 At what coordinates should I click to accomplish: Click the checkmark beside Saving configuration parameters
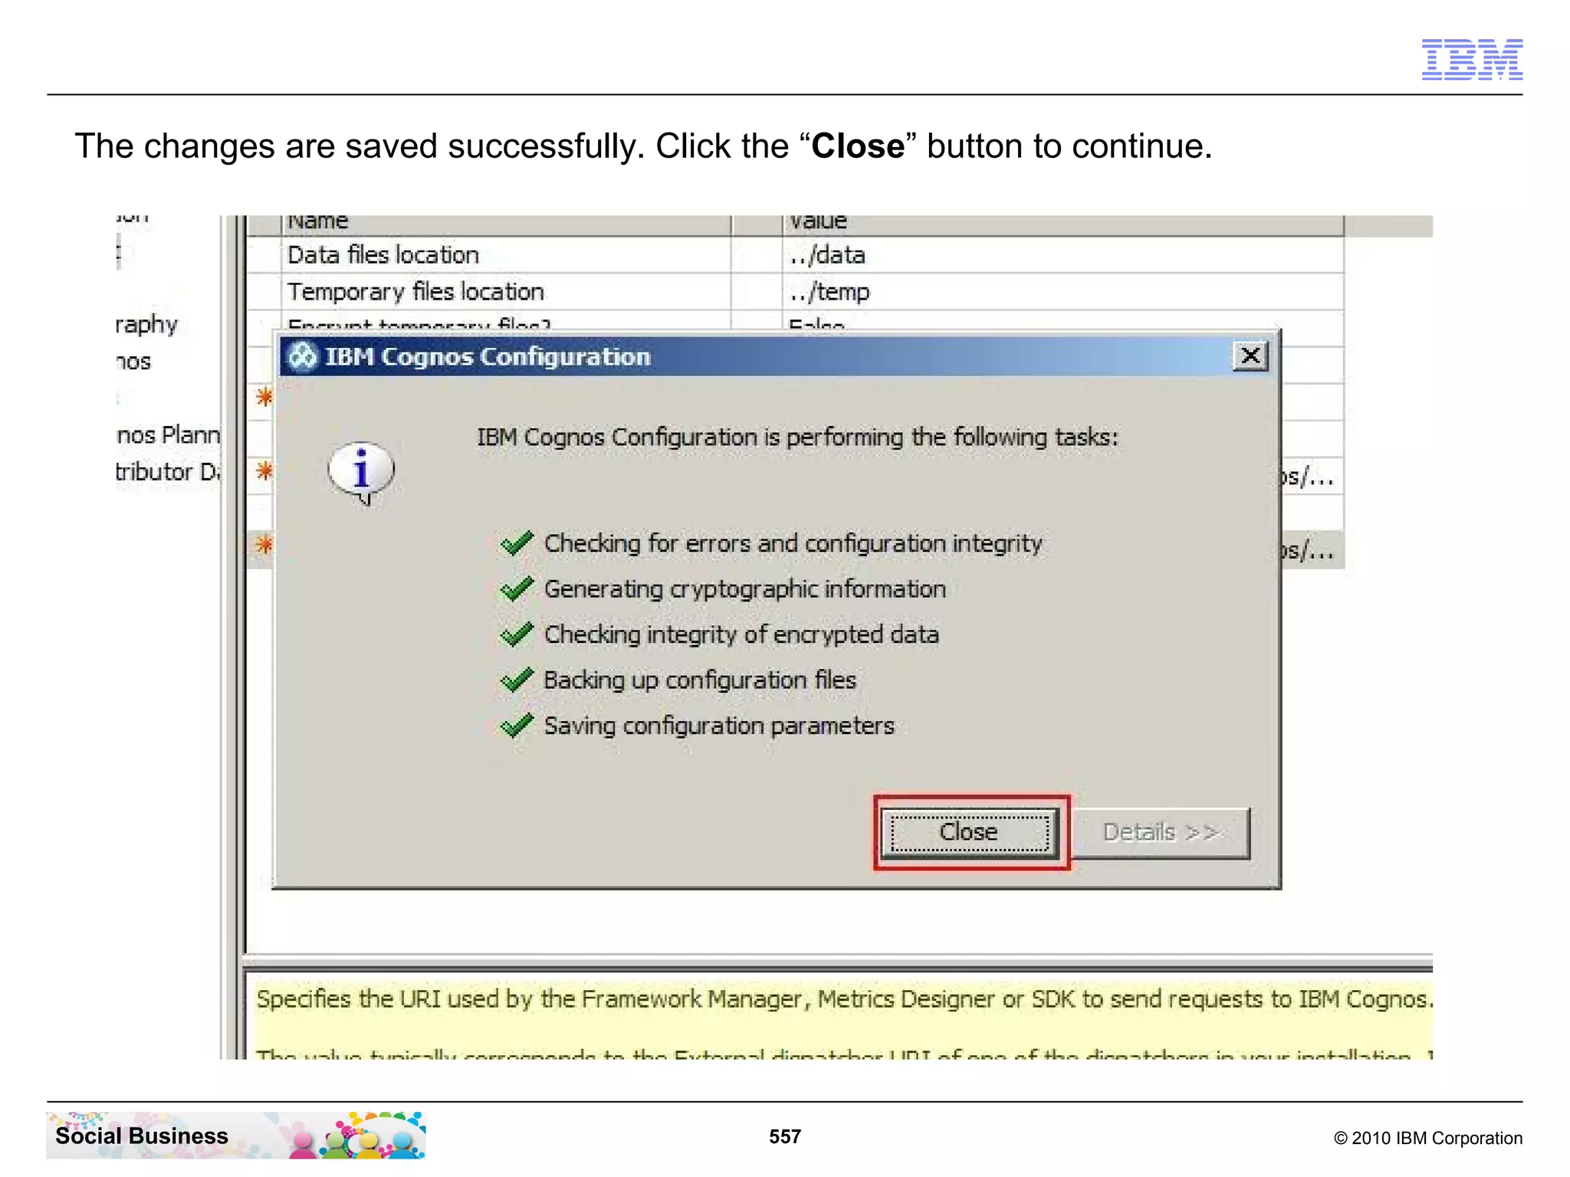point(517,725)
